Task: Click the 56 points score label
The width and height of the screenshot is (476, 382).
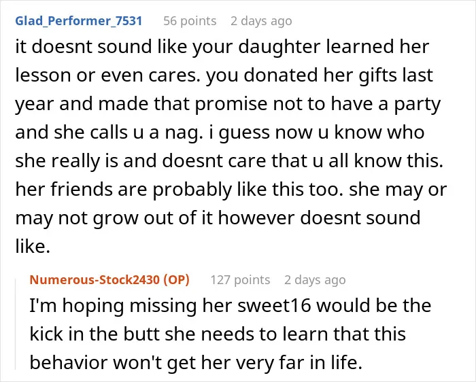Action: 190,21
